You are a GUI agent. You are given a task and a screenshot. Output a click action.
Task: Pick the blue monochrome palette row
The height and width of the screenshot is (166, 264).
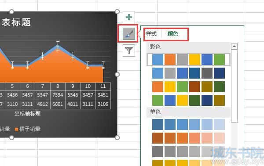point(188,125)
